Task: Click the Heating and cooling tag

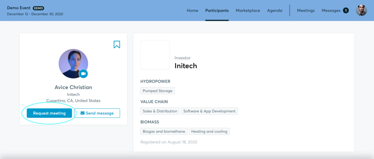Action: [209, 131]
